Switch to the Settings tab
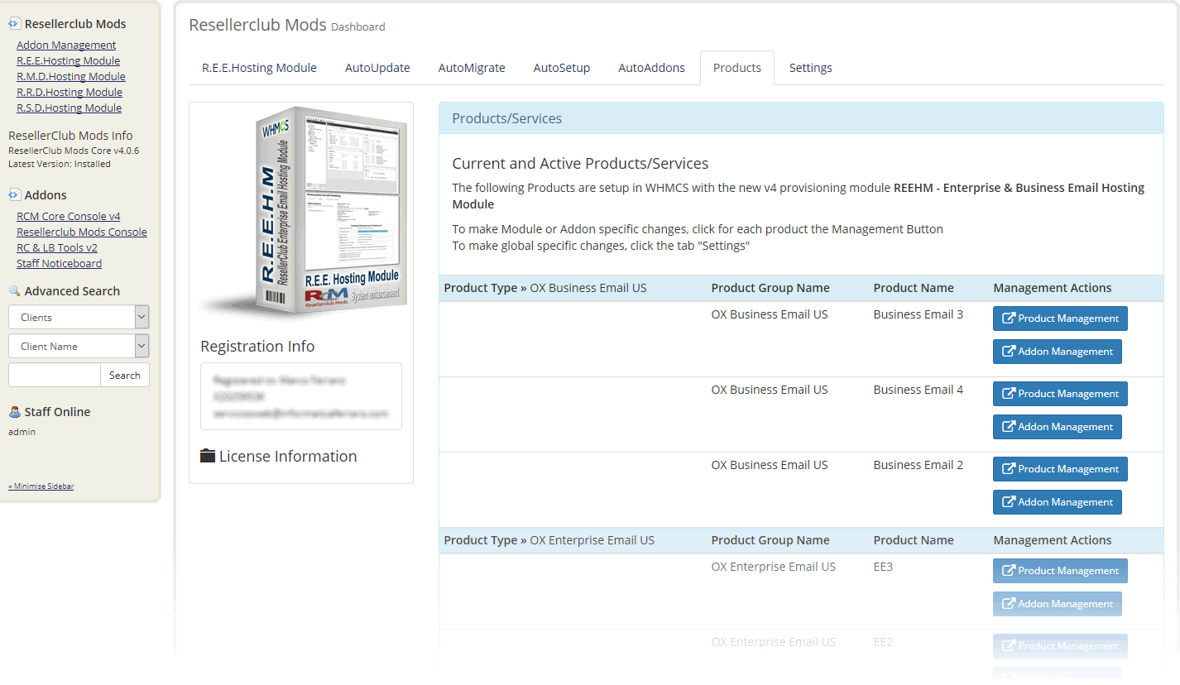The image size is (1180, 685). click(811, 68)
